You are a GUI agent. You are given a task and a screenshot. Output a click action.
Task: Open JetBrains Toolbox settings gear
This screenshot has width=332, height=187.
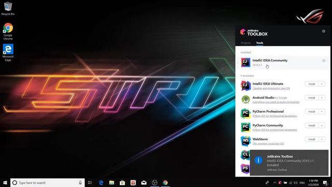click(x=324, y=31)
